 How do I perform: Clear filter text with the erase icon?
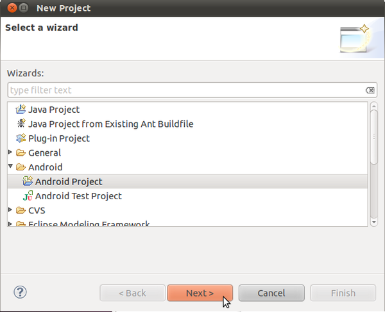coord(370,90)
